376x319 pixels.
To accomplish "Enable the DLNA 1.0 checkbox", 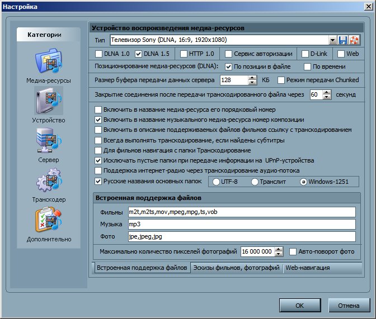I will (x=98, y=54).
